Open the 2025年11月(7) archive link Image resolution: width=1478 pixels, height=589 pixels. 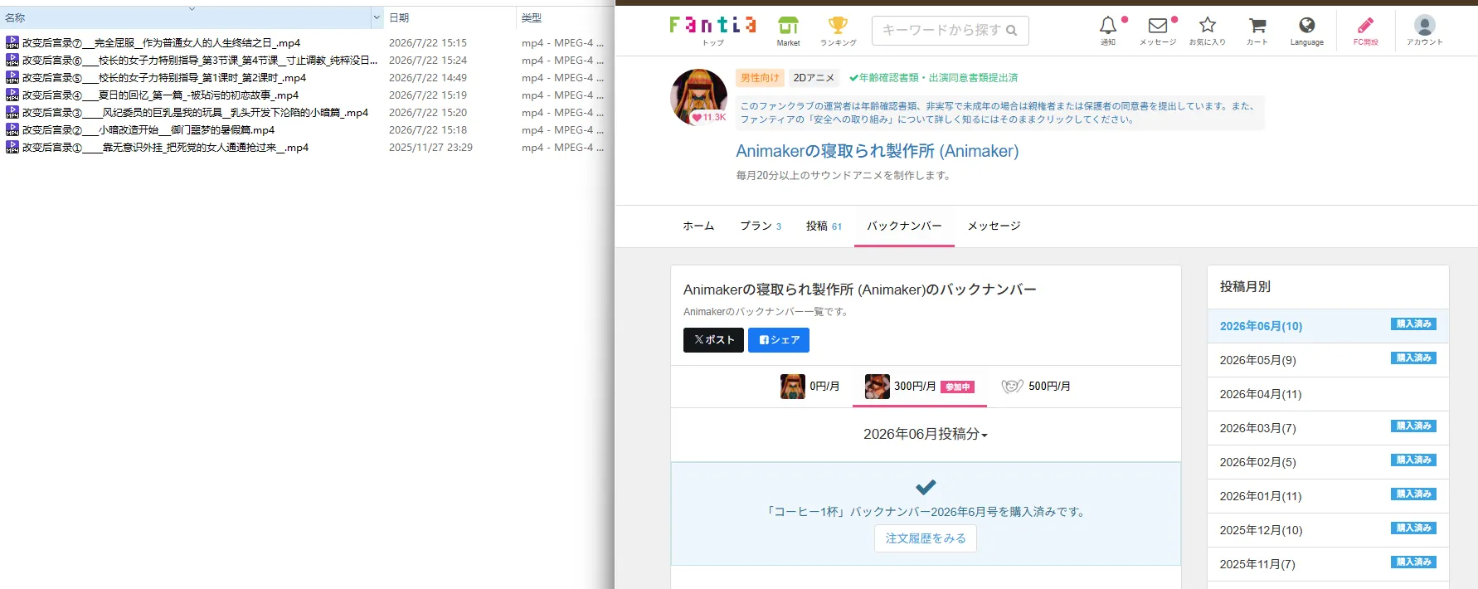(x=1257, y=564)
